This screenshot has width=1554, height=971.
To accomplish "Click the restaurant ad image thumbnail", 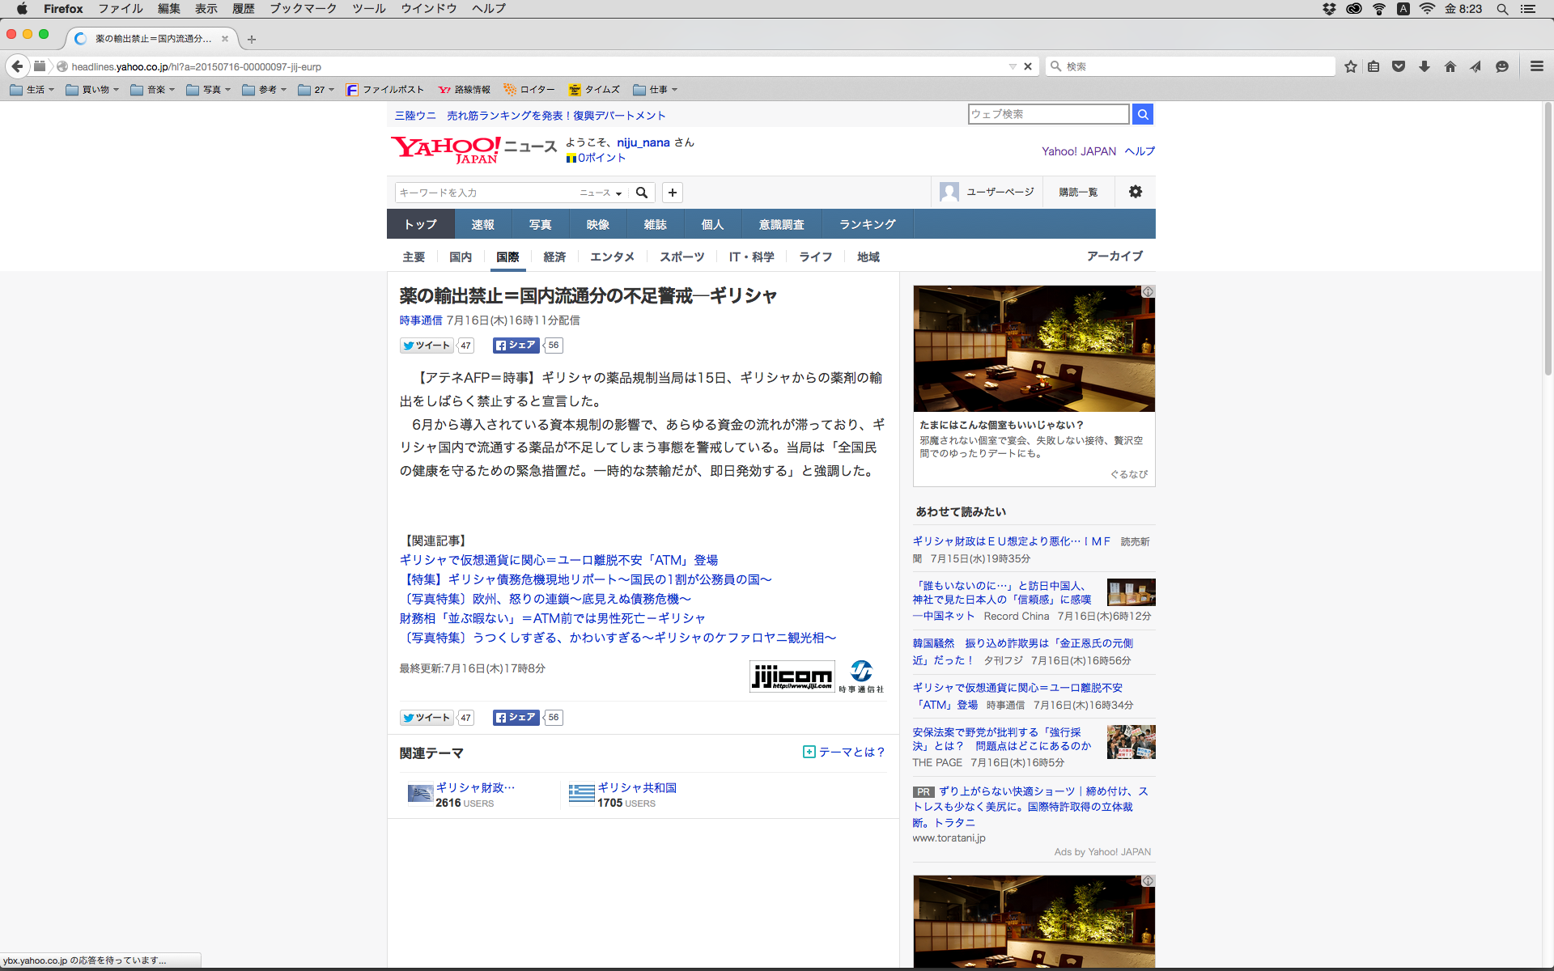I will pyautogui.click(x=1034, y=348).
